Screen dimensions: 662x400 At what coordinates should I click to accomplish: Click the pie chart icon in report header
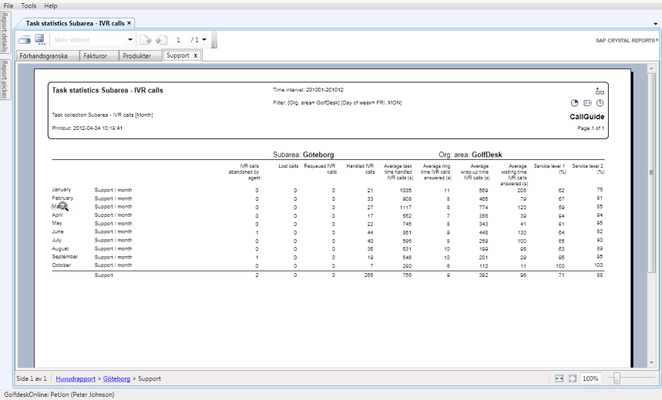(574, 103)
